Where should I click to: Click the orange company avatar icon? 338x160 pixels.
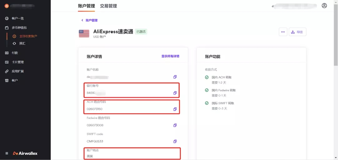coord(7,6)
